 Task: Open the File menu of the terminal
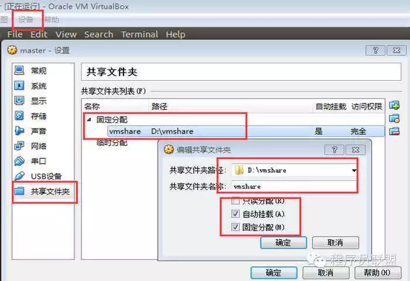pyautogui.click(x=15, y=34)
